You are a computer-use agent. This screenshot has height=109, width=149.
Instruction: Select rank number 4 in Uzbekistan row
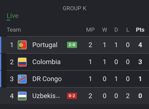12,96
